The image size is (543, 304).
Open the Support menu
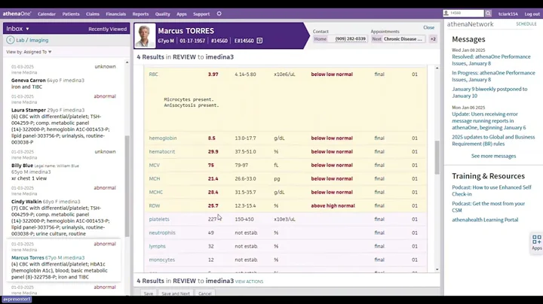click(201, 14)
